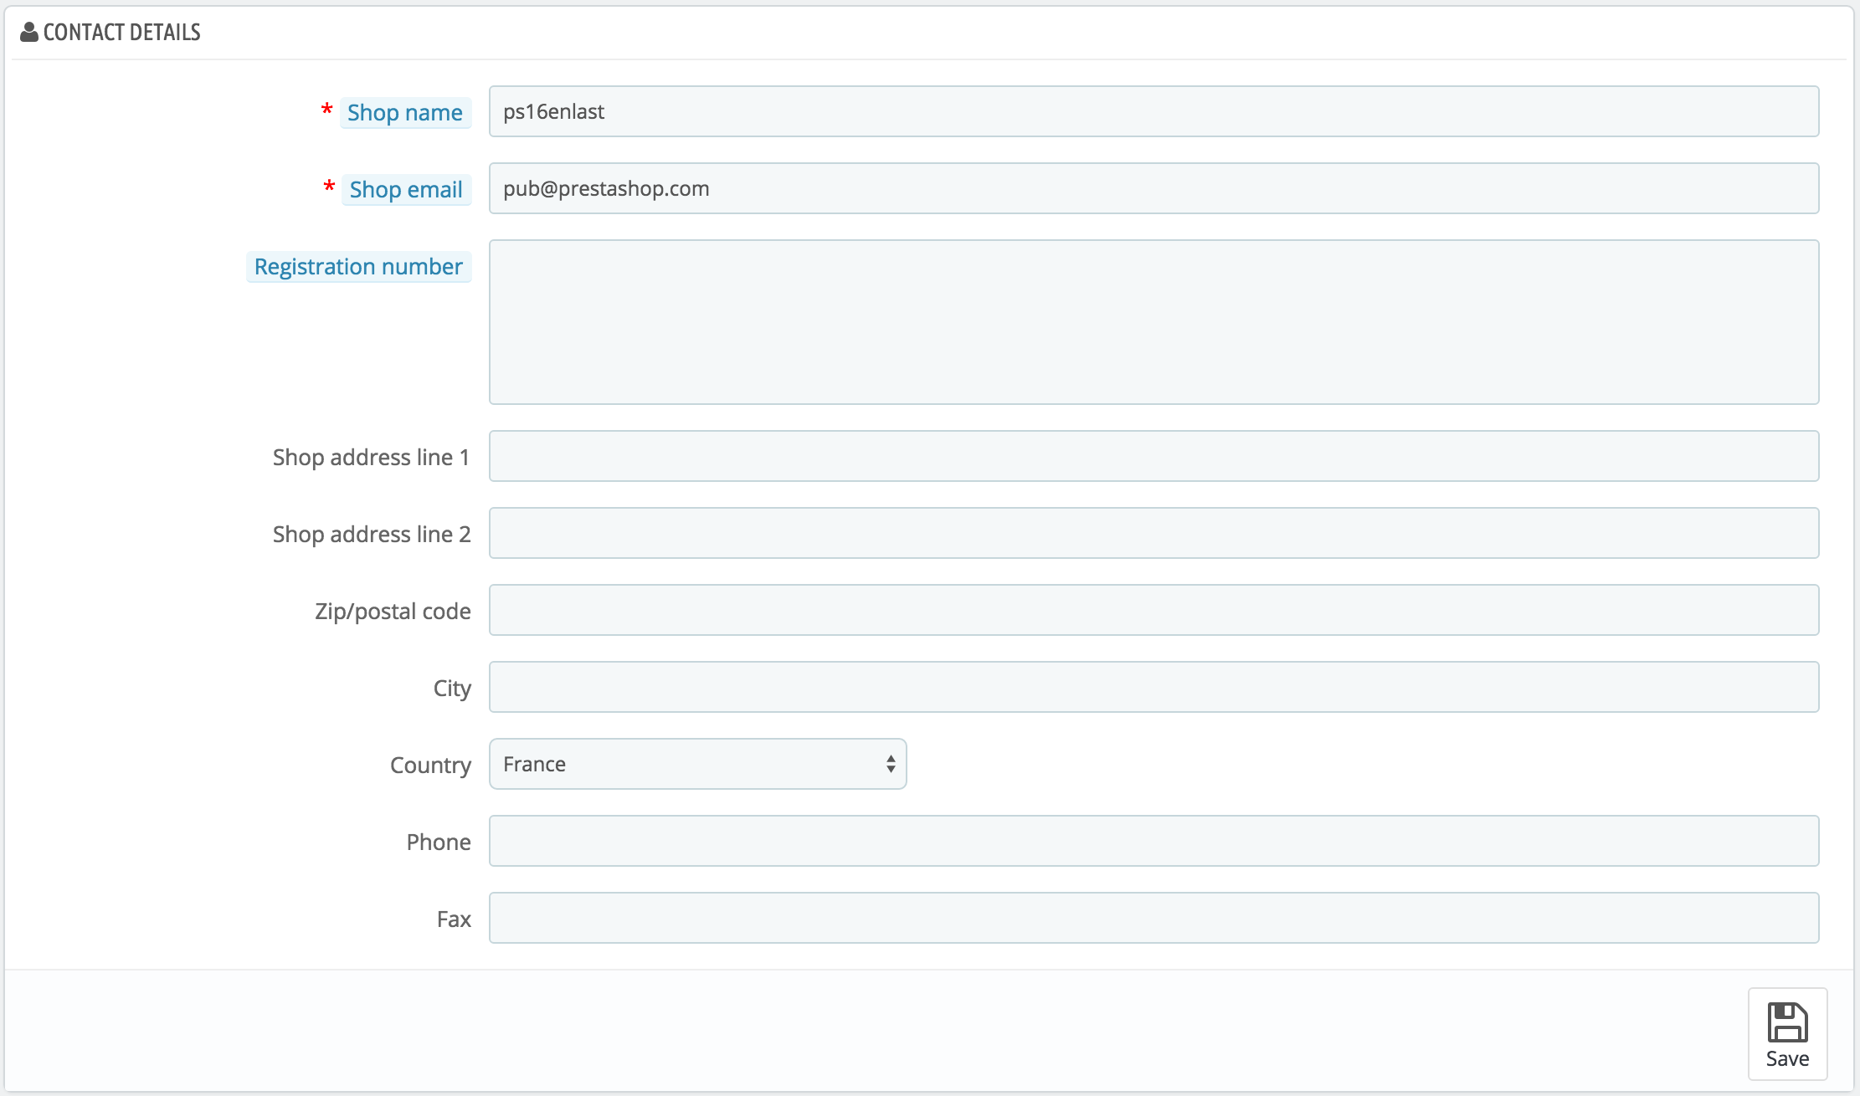Click the Country field label
Screen dimensions: 1860x1096
click(x=430, y=766)
